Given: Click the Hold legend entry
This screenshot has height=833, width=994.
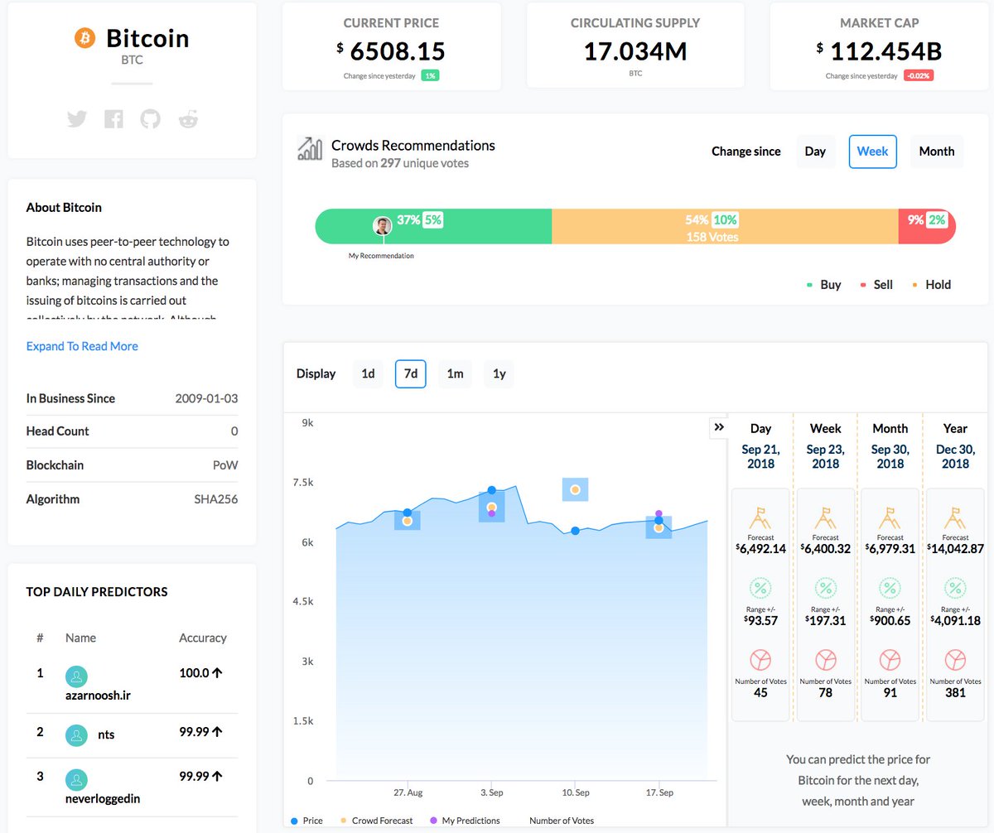Looking at the screenshot, I should (x=931, y=284).
